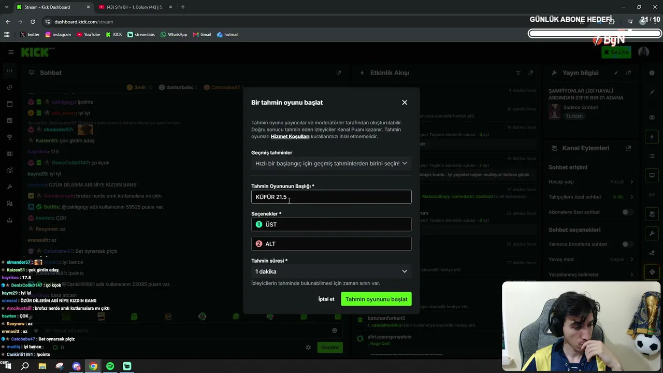Open File Explorer from the taskbar
Viewport: 663px width, 373px height.
point(42,366)
